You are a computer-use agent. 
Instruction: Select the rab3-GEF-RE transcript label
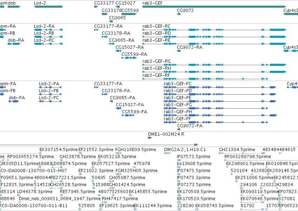coord(157,40)
